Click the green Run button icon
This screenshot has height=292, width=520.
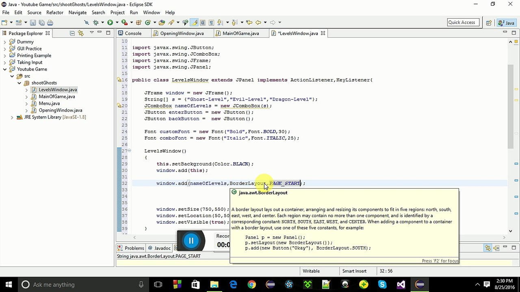(110, 22)
